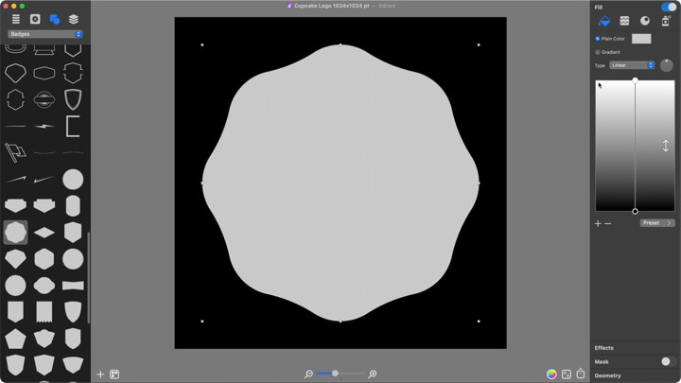Select the shapes library tab icon
Screen dimensions: 681x383
tap(55, 19)
